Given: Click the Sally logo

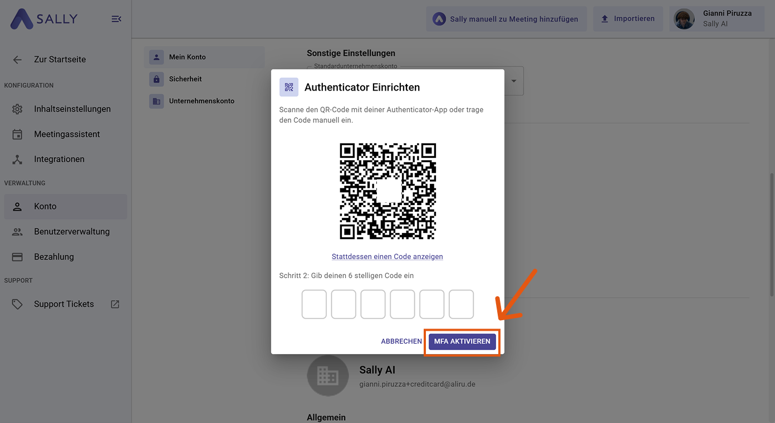Looking at the screenshot, I should (45, 18).
